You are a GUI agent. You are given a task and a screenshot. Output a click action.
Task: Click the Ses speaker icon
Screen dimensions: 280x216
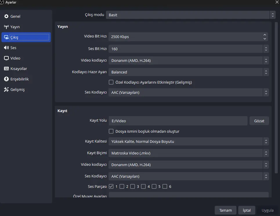coord(6,48)
